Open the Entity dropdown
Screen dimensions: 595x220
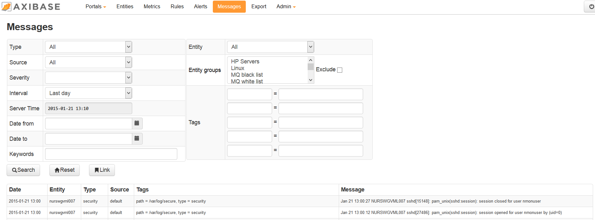point(271,47)
